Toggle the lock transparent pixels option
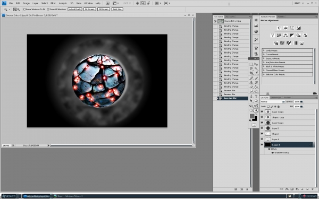The height and width of the screenshot is (199, 319). point(268,107)
